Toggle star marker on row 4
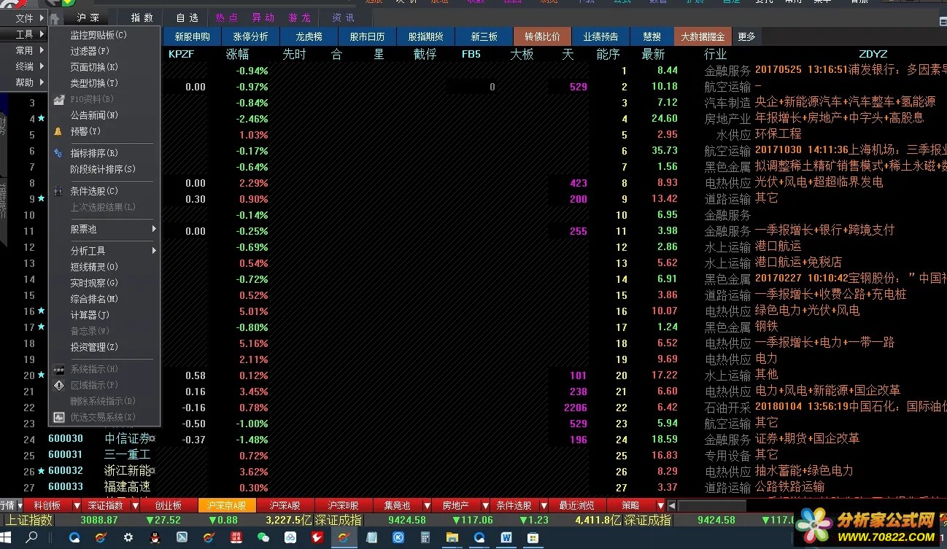 [41, 118]
